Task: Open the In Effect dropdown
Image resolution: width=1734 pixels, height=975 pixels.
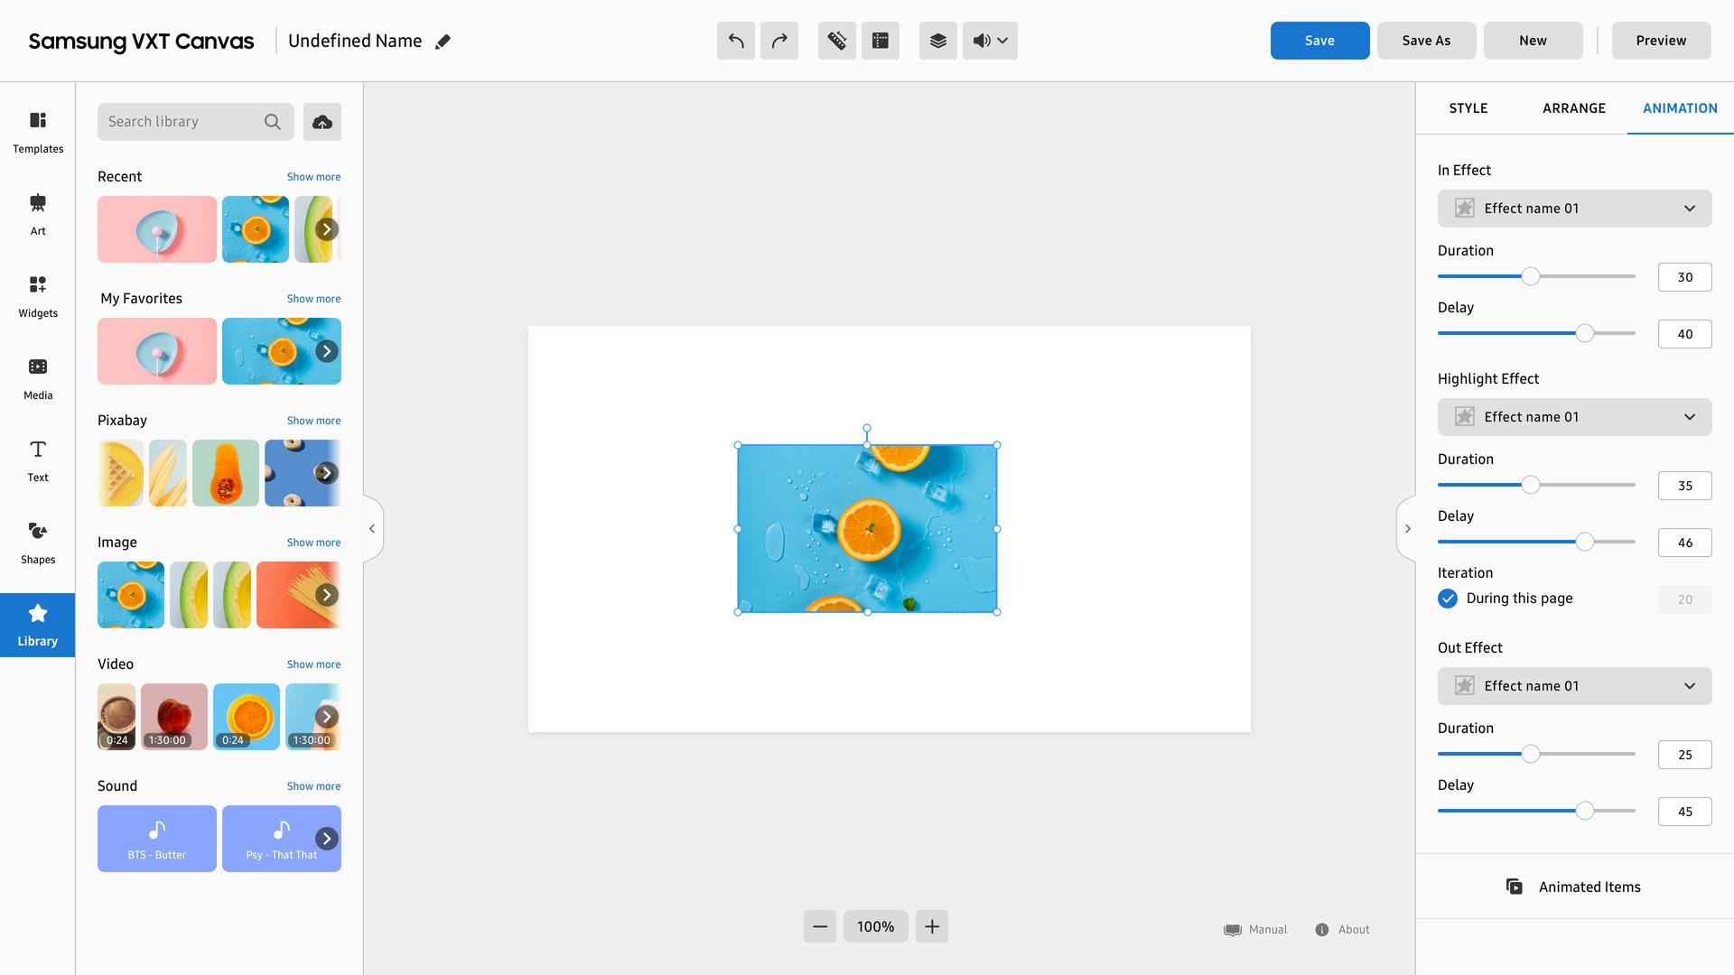Action: (1574, 209)
